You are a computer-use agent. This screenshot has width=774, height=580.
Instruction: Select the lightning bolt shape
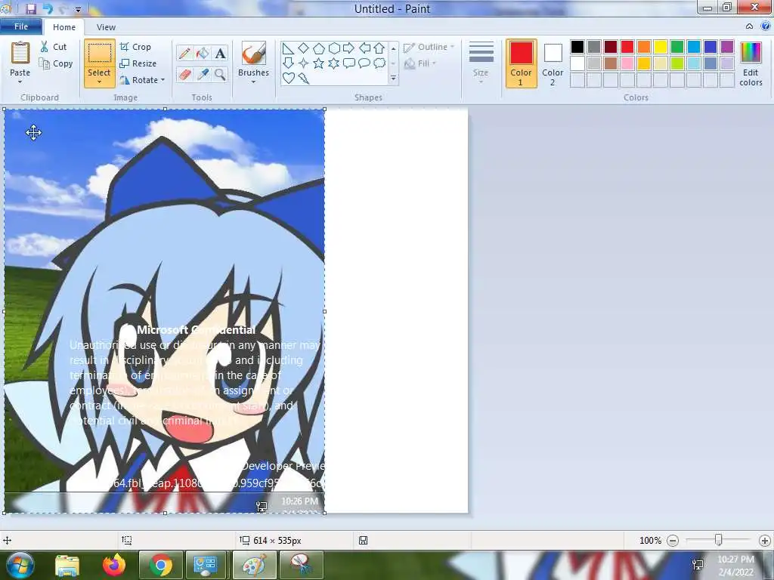pyautogui.click(x=304, y=78)
